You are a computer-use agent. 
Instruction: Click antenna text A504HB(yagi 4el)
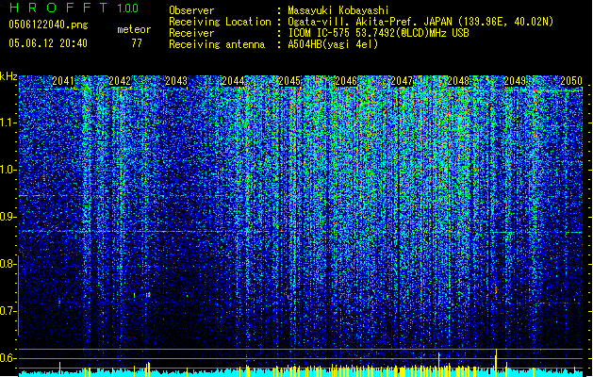coord(333,44)
